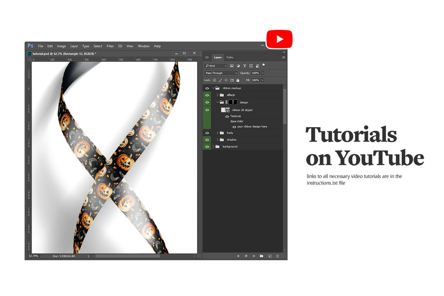Open the Layers panel menu via the hamburger icon

283,57
